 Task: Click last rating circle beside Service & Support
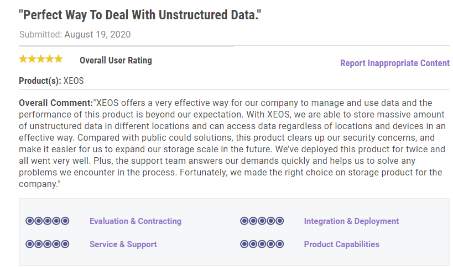point(65,244)
